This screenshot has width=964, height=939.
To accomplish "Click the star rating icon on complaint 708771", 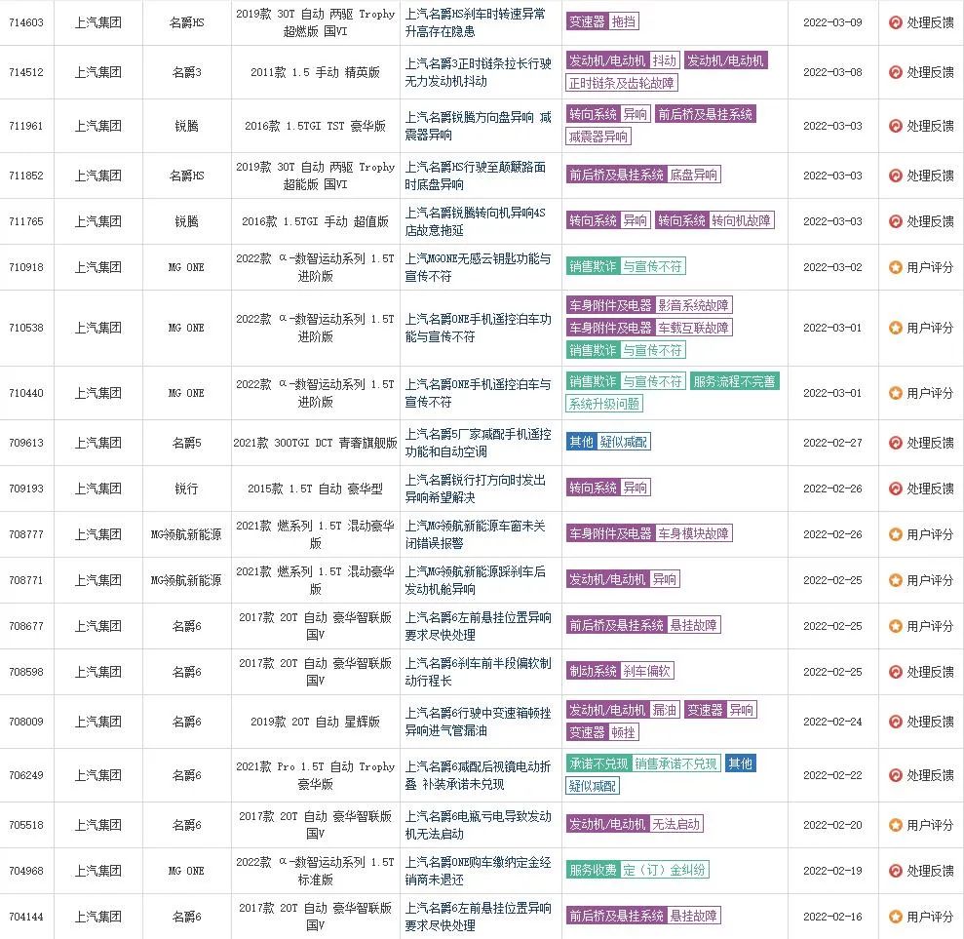I will 897,579.
